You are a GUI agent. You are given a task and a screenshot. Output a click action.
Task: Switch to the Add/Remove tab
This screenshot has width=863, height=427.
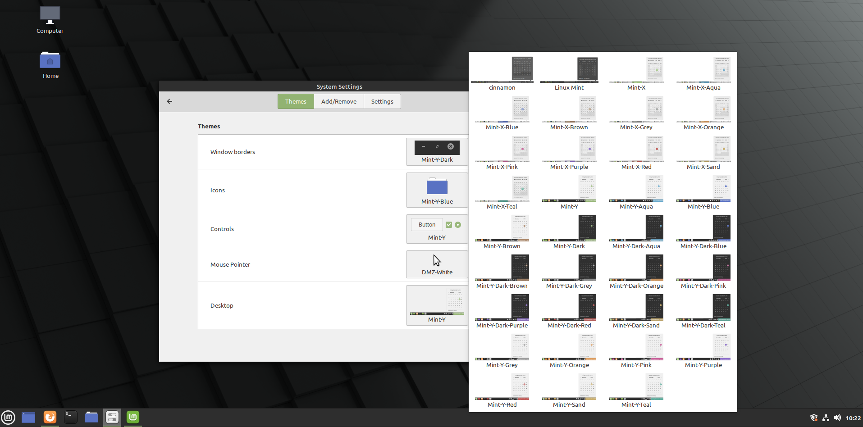pos(338,101)
